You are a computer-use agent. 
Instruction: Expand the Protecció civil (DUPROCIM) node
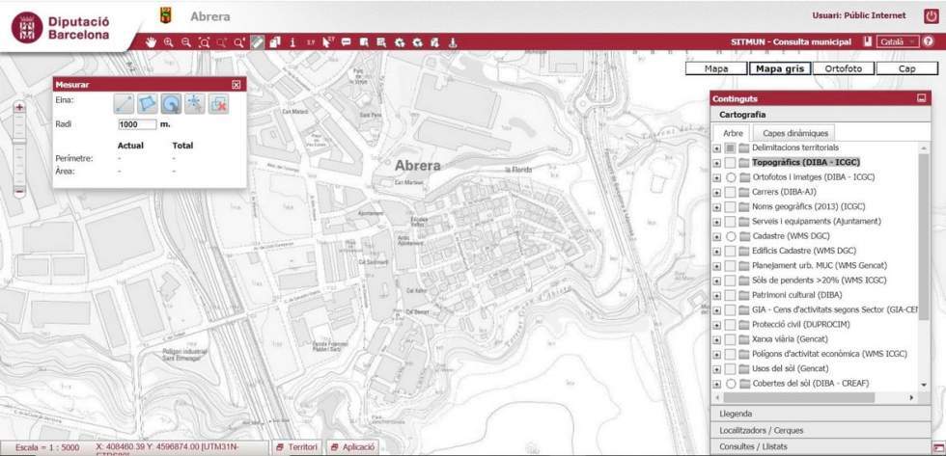[x=716, y=324]
